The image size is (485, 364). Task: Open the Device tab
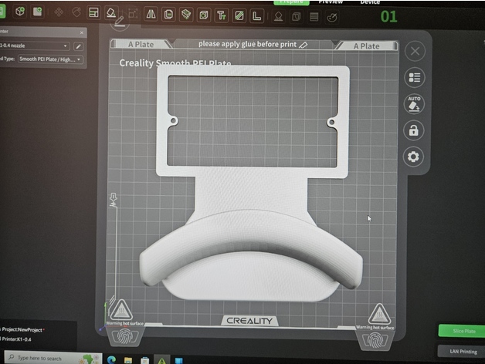(x=370, y=2)
